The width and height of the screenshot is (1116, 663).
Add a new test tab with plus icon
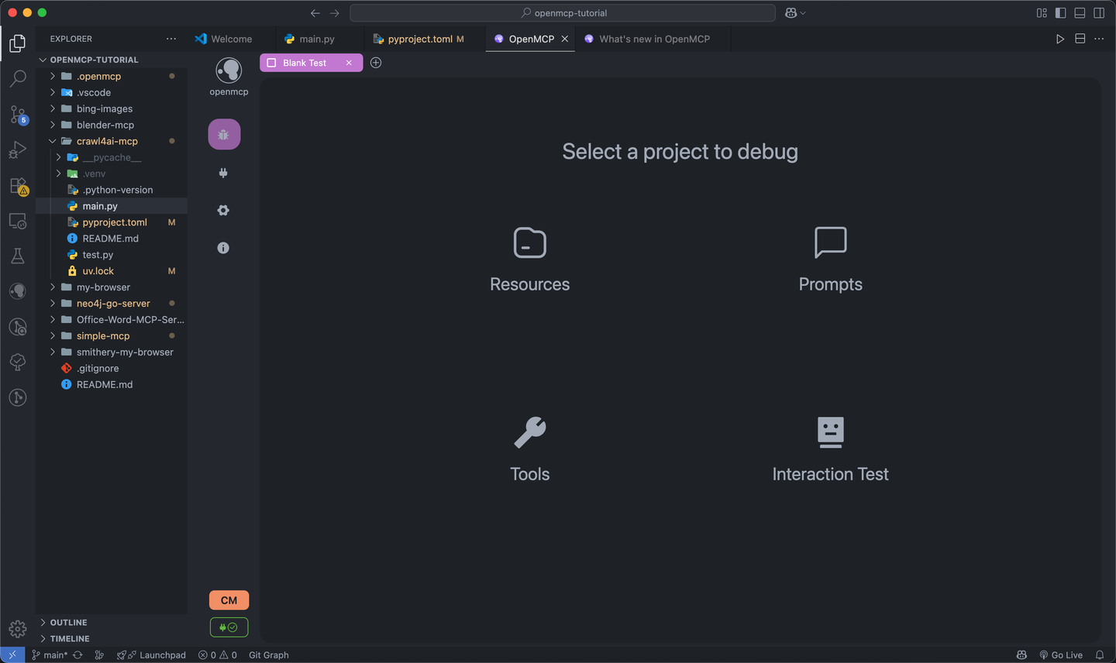(376, 63)
